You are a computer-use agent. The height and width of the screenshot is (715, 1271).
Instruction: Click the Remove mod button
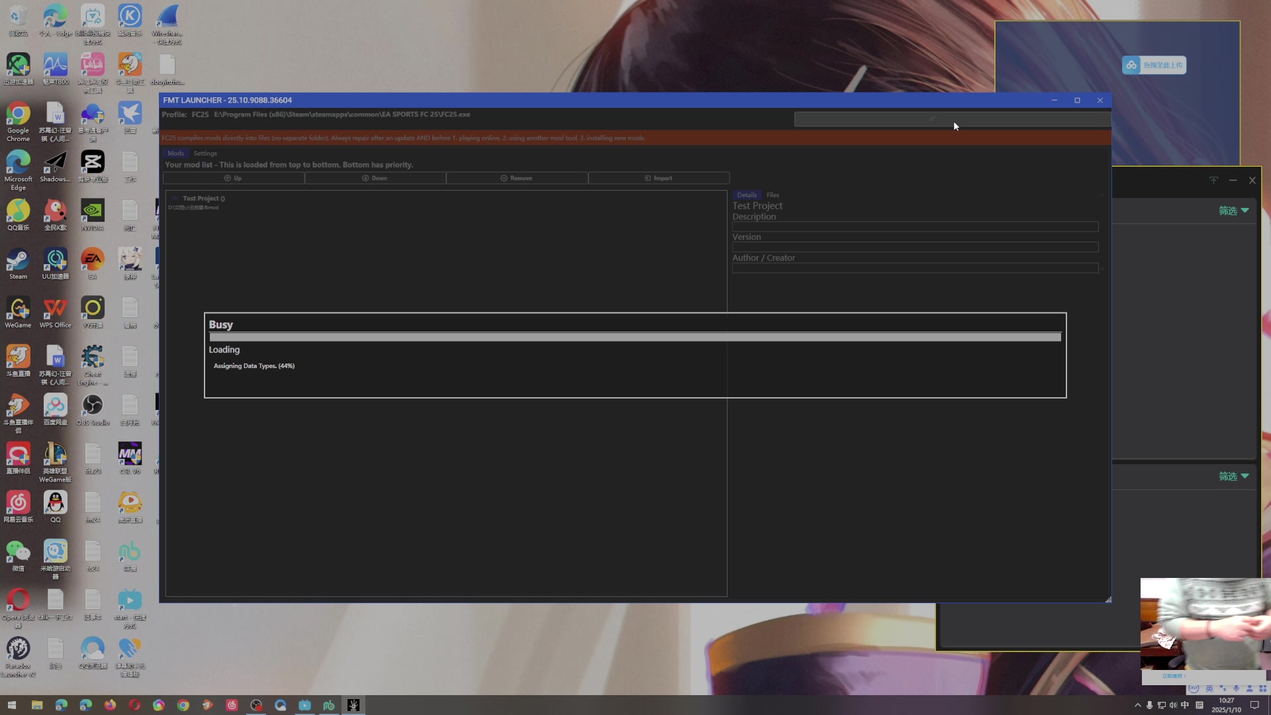[x=516, y=178]
